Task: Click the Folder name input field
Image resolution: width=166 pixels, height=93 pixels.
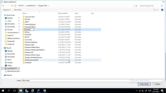Action: pyautogui.click(x=92, y=81)
